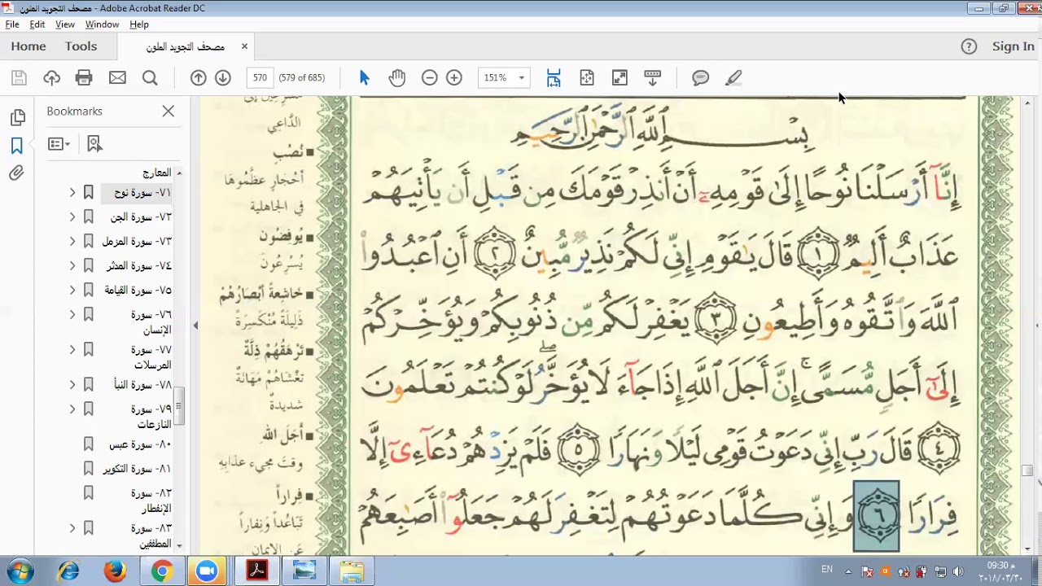Click document vertical scrollbar down arrow
This screenshot has width=1042, height=586.
tap(1027, 548)
